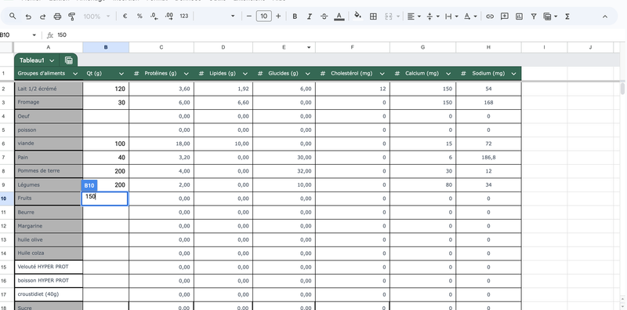Click the font size field showing 10
627x310 pixels.
click(x=263, y=16)
